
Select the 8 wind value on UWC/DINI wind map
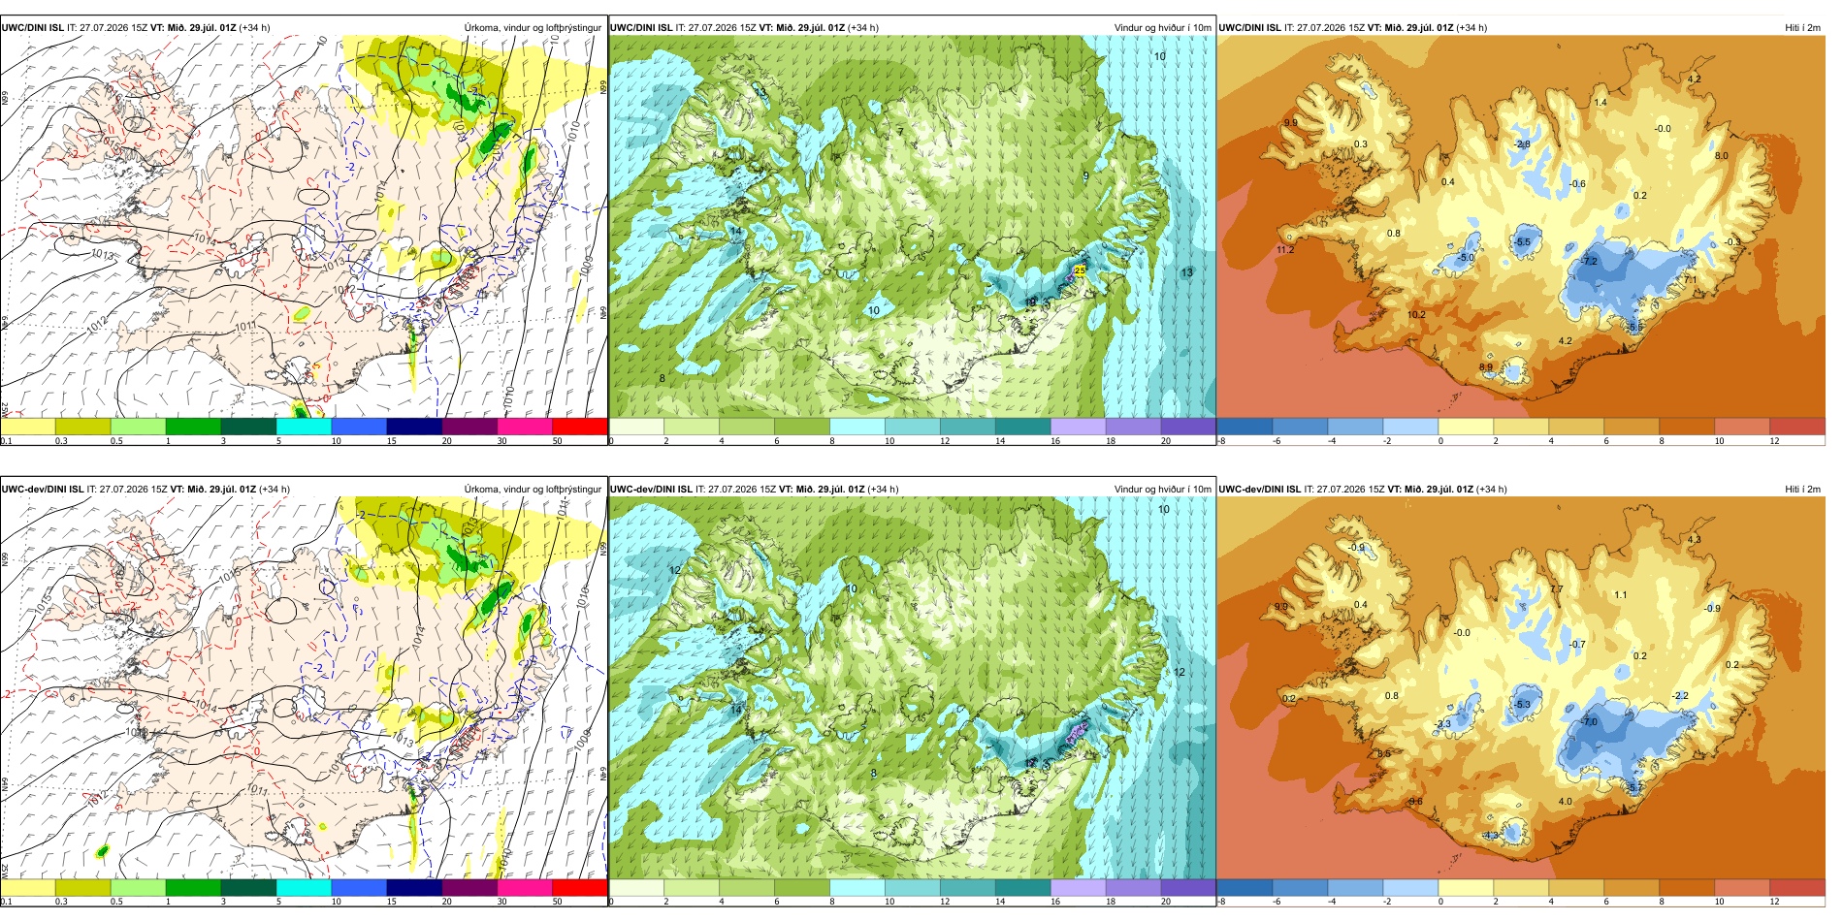[663, 379]
